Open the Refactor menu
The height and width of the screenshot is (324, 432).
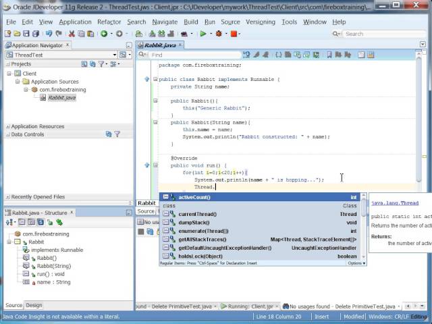tap(109, 22)
